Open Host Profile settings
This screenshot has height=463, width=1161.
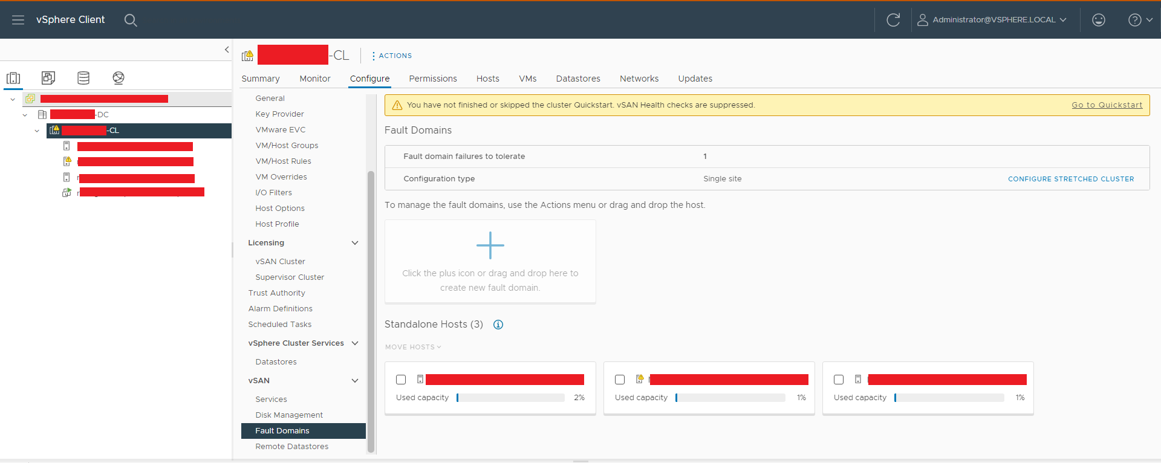point(277,224)
